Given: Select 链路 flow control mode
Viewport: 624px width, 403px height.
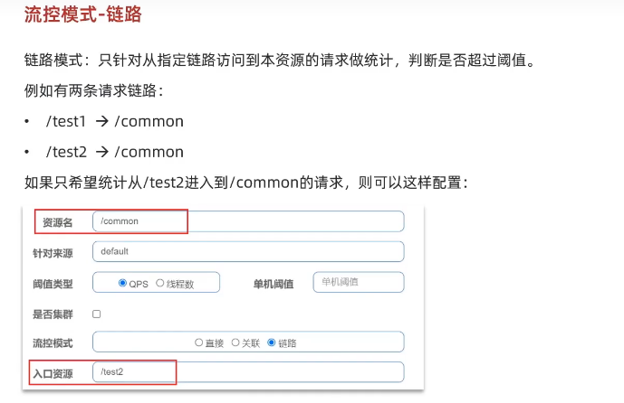Looking at the screenshot, I should point(272,343).
